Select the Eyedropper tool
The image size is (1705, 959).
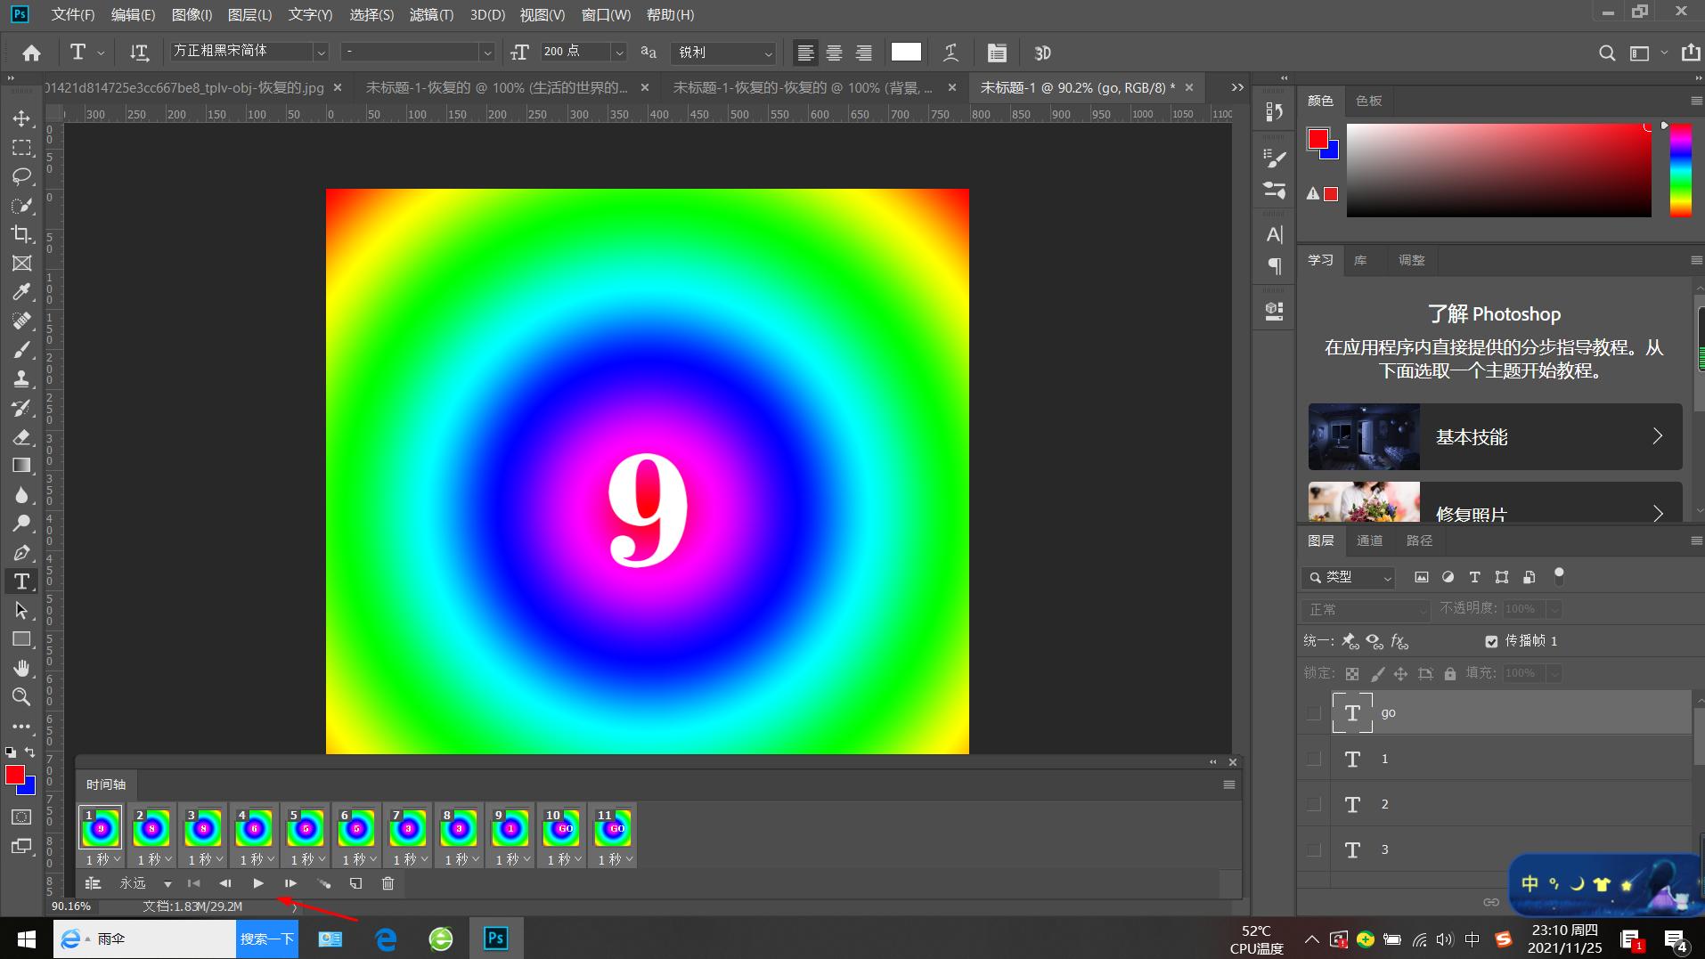[21, 292]
